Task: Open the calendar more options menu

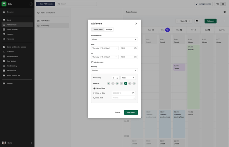Action: (224, 21)
